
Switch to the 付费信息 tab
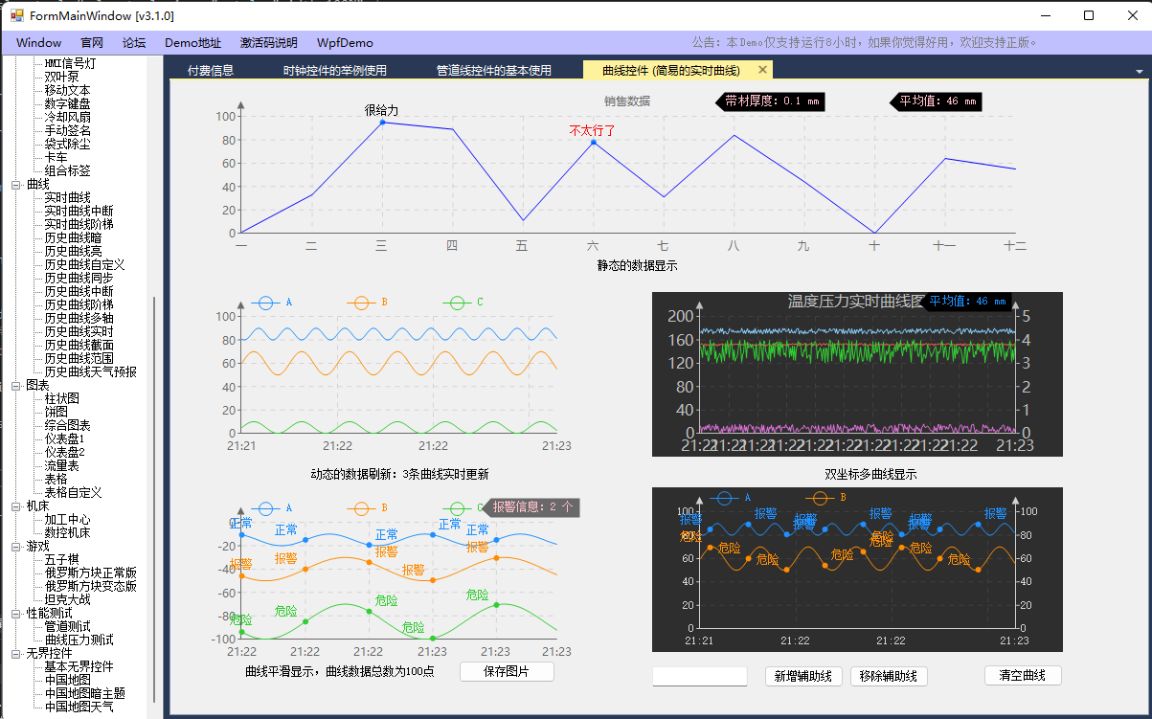pos(211,71)
